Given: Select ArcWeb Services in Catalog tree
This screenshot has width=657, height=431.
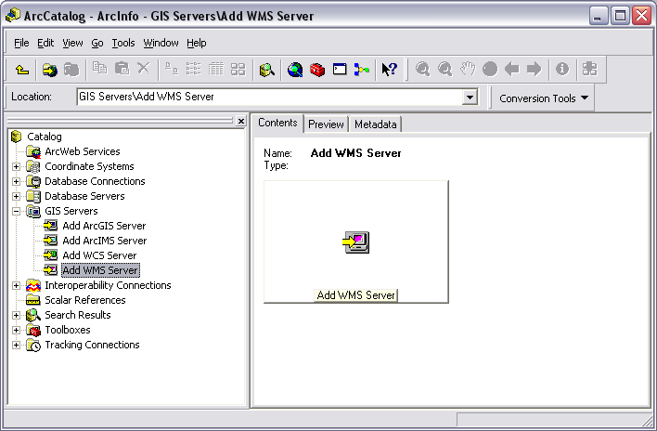Looking at the screenshot, I should [82, 151].
